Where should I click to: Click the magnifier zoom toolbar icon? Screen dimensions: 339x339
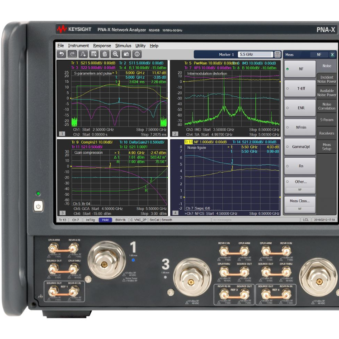point(115,54)
